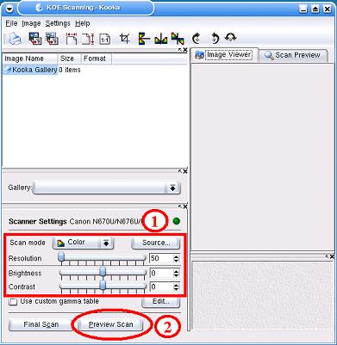Open the Image menu
Image resolution: width=337 pixels, height=345 pixels.
pyautogui.click(x=31, y=23)
